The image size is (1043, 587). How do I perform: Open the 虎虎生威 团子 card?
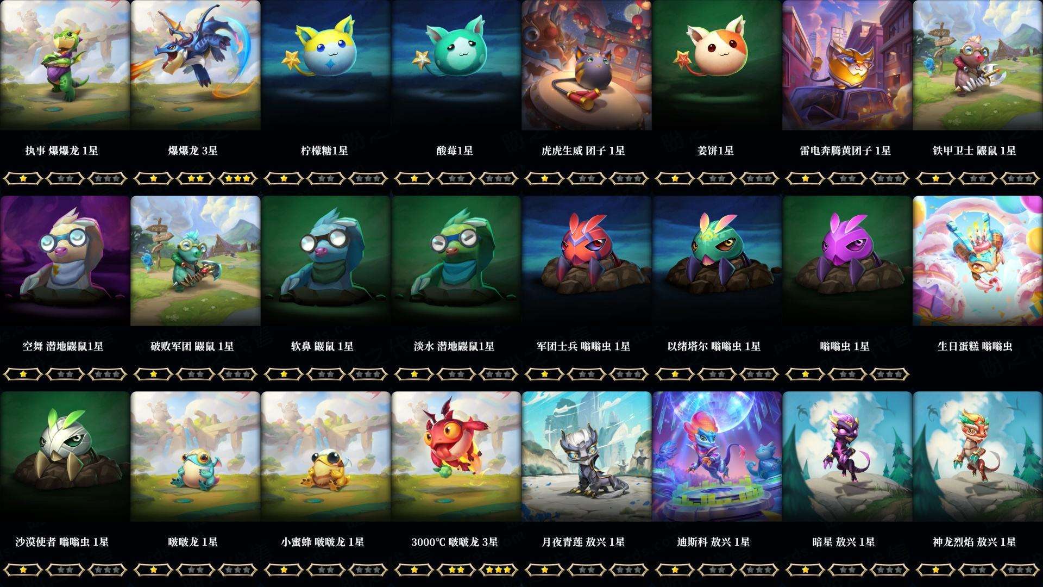(x=587, y=65)
